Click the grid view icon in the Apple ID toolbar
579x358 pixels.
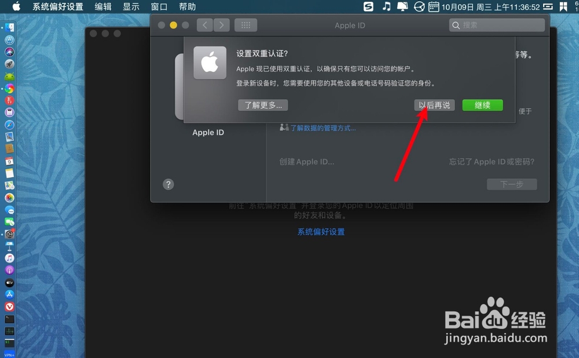245,25
